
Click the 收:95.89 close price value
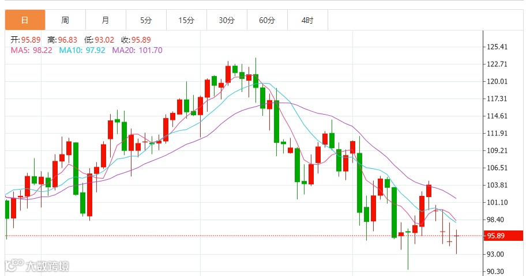(x=136, y=40)
